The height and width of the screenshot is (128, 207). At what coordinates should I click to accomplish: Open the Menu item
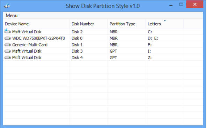coord(12,16)
